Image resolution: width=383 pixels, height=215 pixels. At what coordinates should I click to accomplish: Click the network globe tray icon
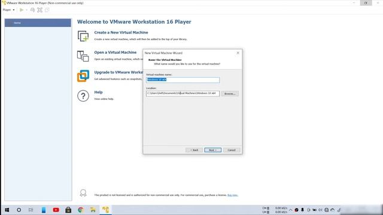click(x=327, y=210)
